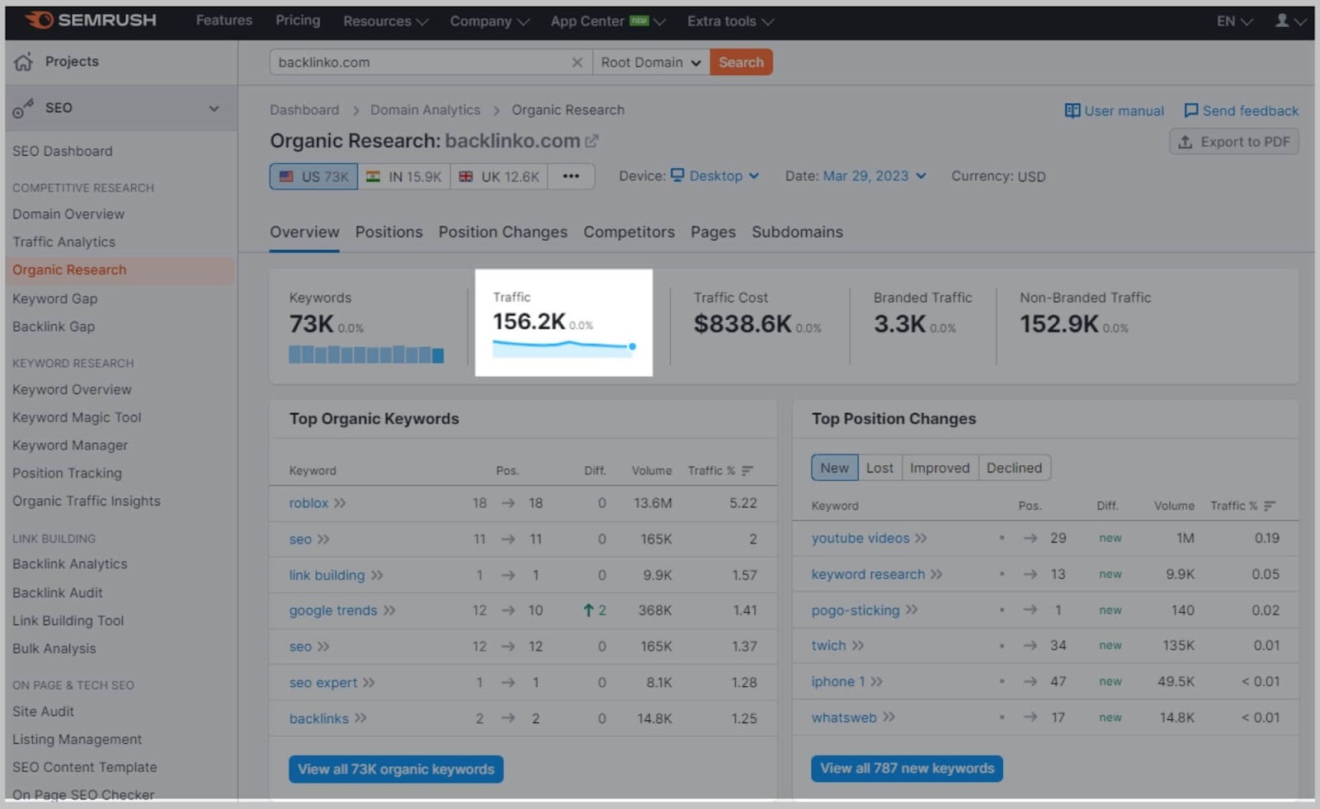Click the Semrush logo
This screenshot has width=1320, height=809.
91,20
